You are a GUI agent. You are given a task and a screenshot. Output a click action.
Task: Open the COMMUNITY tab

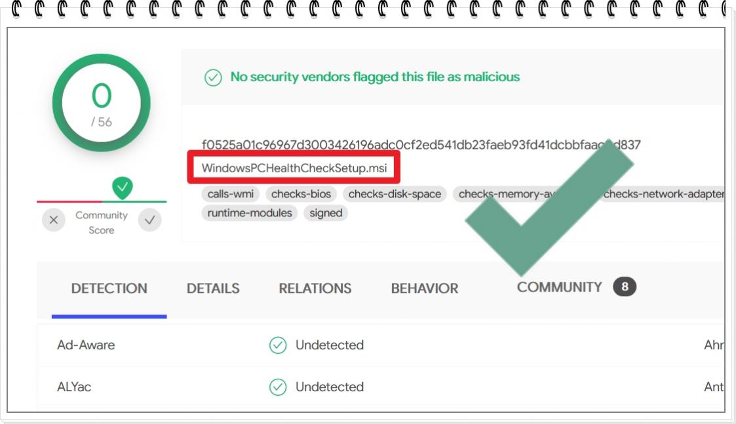pyautogui.click(x=559, y=287)
